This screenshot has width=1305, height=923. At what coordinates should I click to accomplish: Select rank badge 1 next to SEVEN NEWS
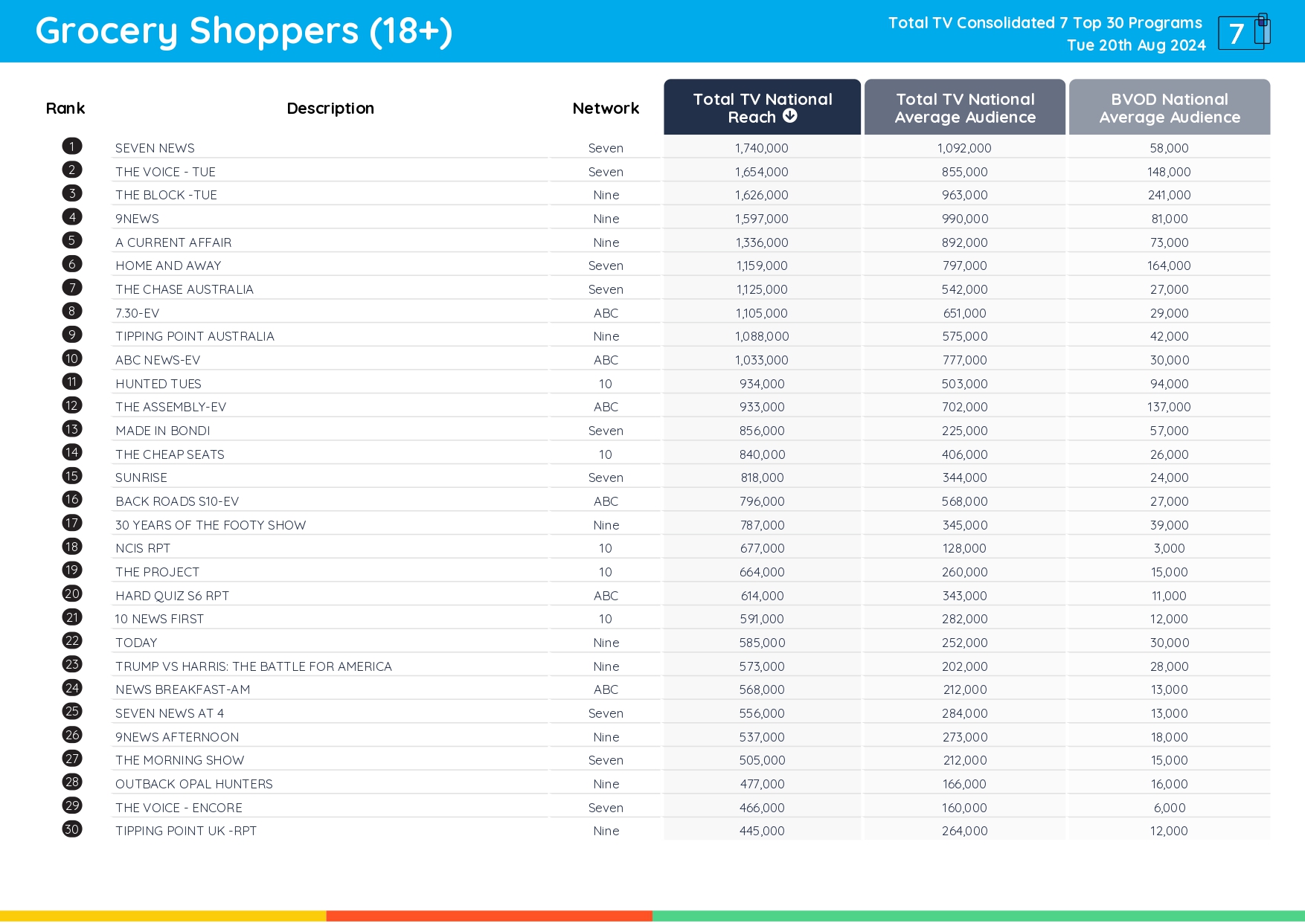71,146
